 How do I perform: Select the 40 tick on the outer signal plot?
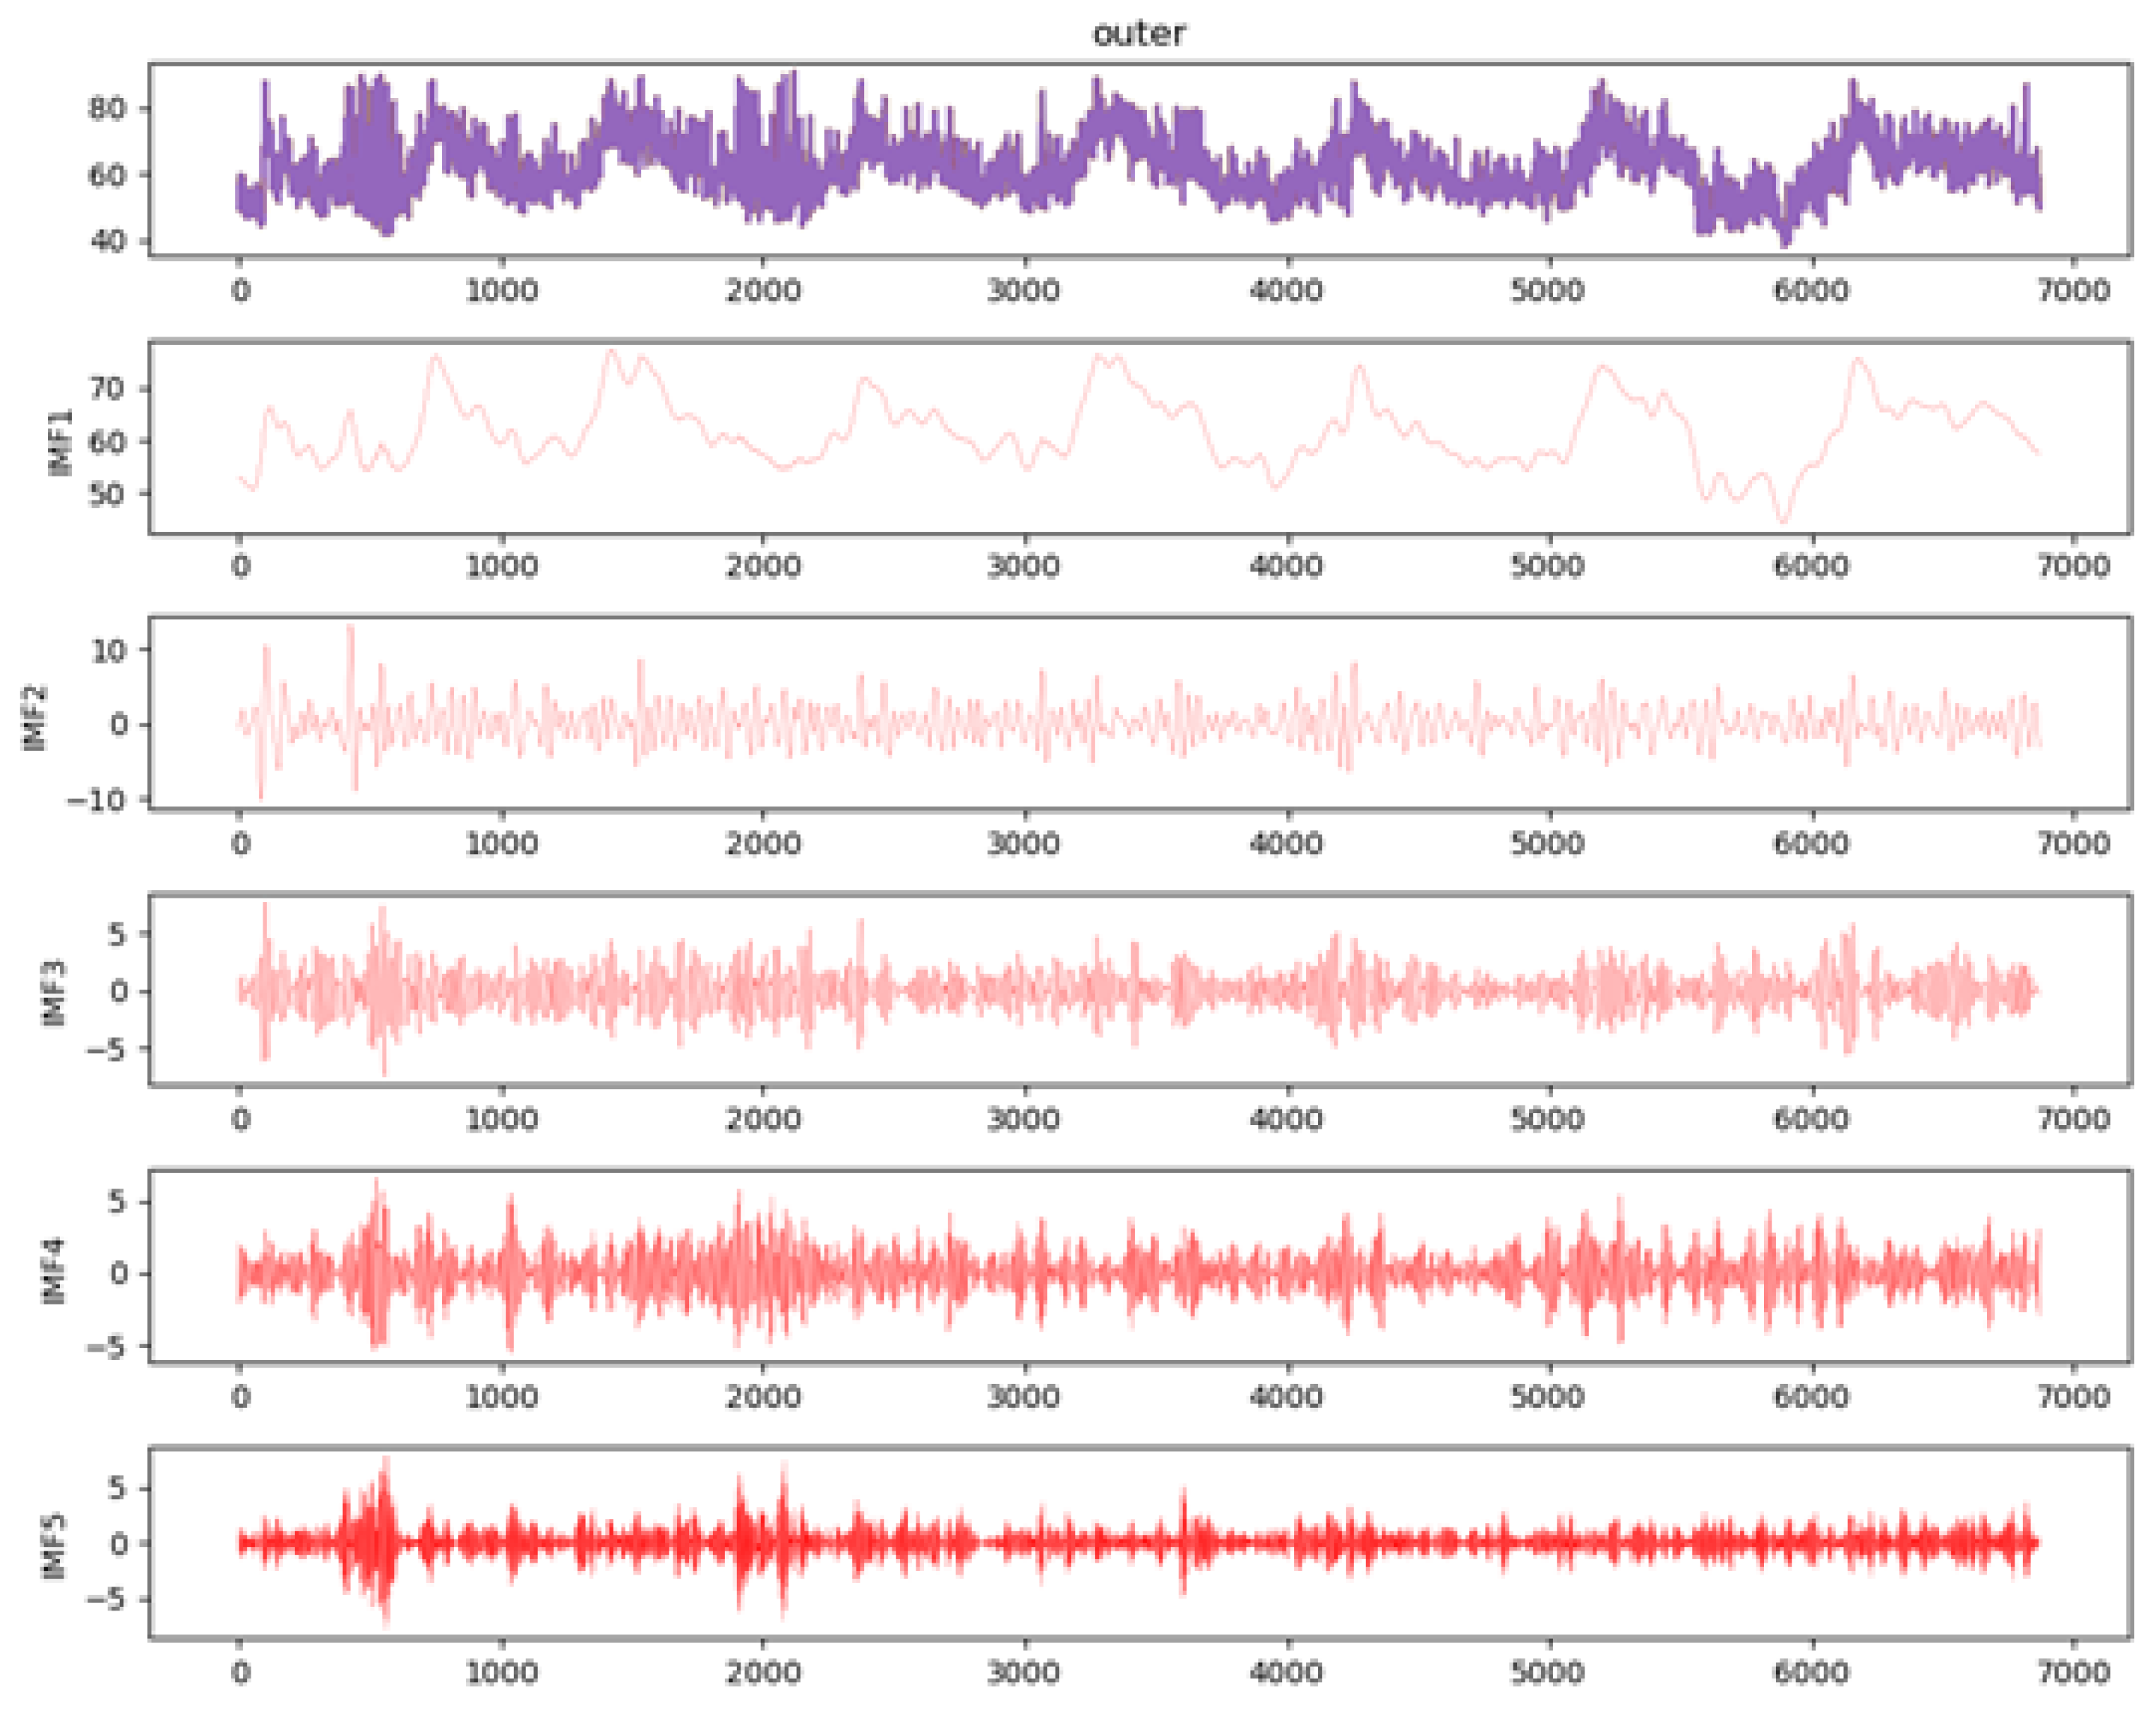coord(107,240)
